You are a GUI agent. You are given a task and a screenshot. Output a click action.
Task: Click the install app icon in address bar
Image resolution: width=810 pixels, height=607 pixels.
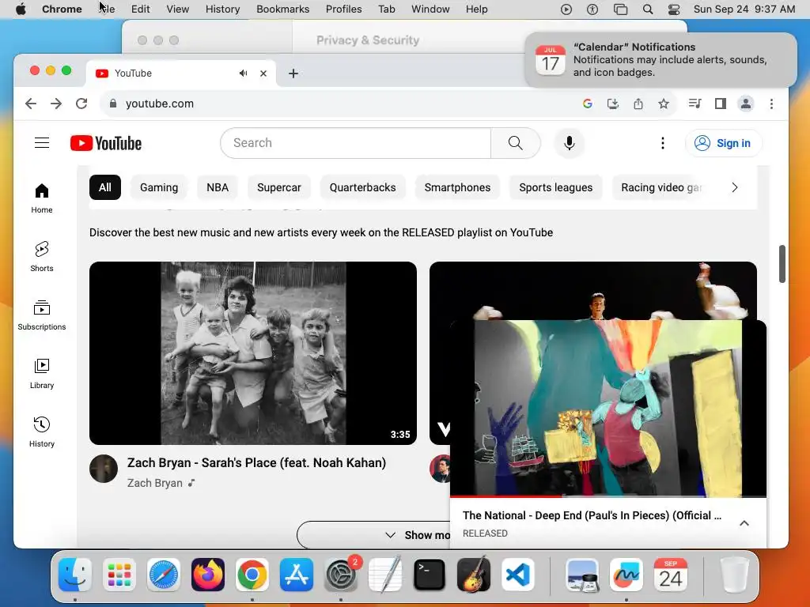click(x=613, y=104)
